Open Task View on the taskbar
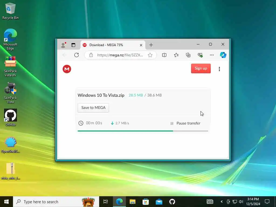The image size is (276, 207). (x=106, y=202)
